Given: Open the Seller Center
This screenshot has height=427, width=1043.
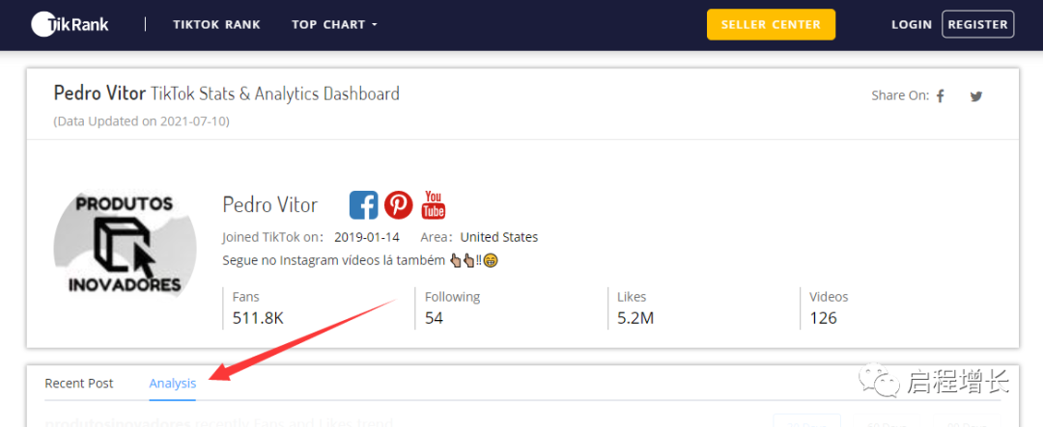Looking at the screenshot, I should click(x=771, y=24).
